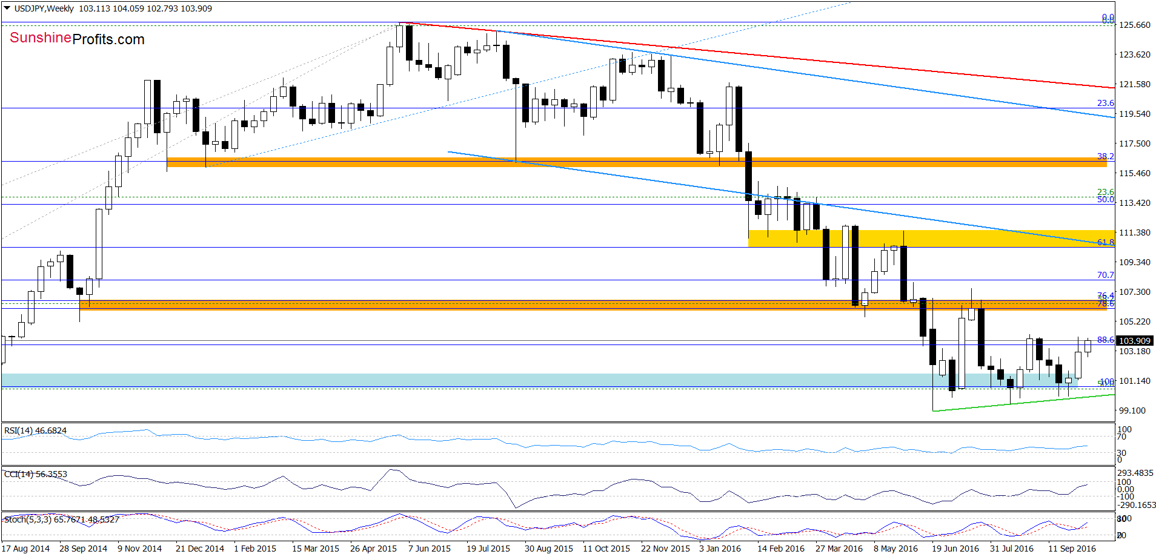The width and height of the screenshot is (1156, 557).
Task: Click the 121.580 price axis label
Action: point(1134,84)
